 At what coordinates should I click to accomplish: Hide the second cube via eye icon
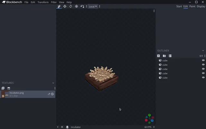[203, 64]
